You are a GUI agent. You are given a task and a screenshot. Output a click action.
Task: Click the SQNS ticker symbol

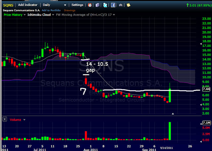tap(8, 5)
